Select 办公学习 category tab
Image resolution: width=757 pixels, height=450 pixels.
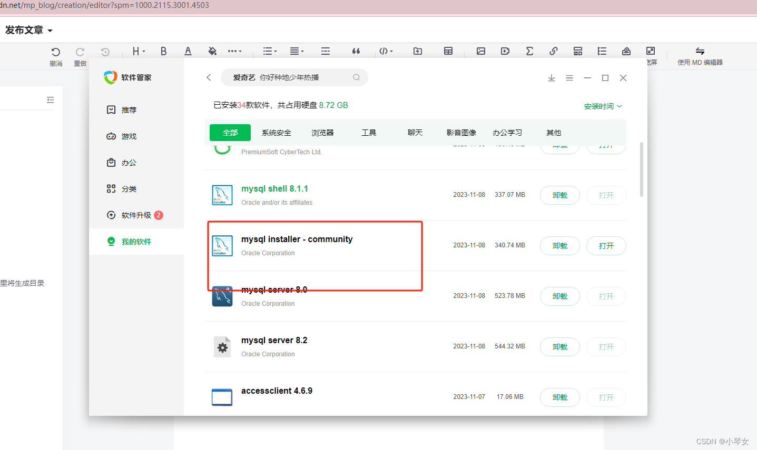click(x=507, y=133)
